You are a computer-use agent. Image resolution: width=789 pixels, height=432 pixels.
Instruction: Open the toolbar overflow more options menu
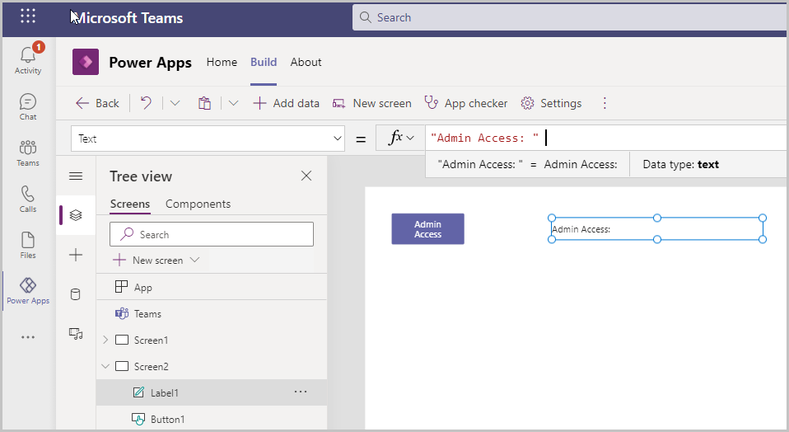pyautogui.click(x=605, y=103)
